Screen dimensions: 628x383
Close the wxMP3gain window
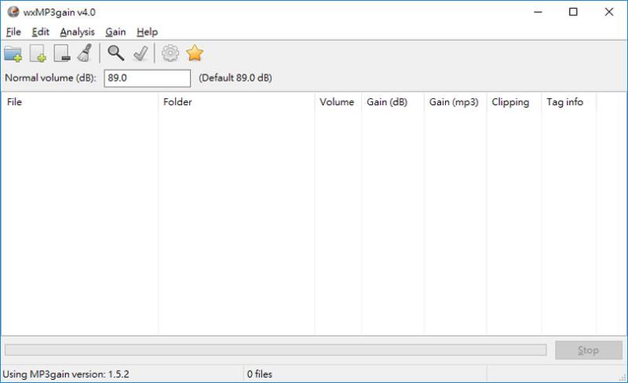click(x=609, y=12)
